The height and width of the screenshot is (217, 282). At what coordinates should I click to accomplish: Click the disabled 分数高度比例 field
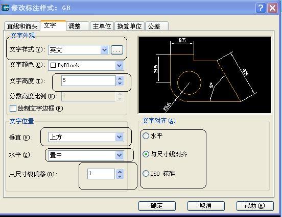click(88, 96)
